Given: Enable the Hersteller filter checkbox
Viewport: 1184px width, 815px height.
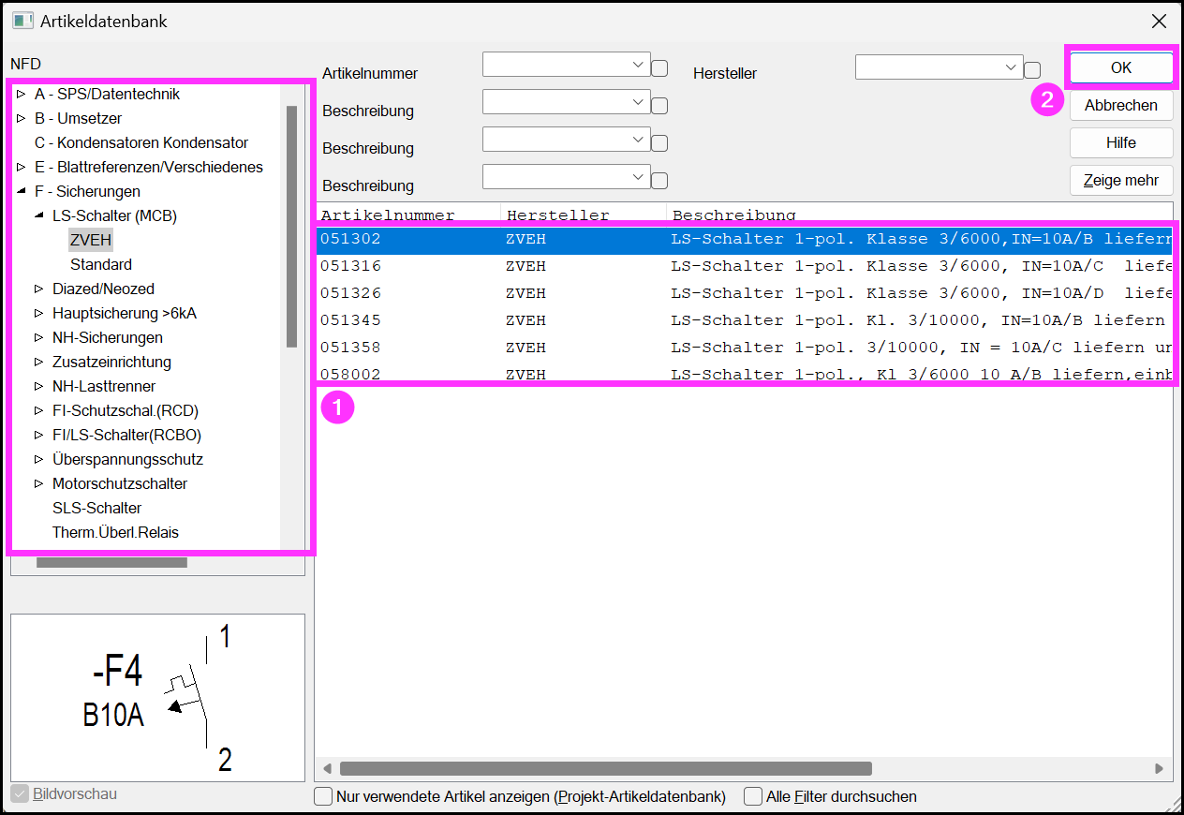Looking at the screenshot, I should [x=1032, y=69].
